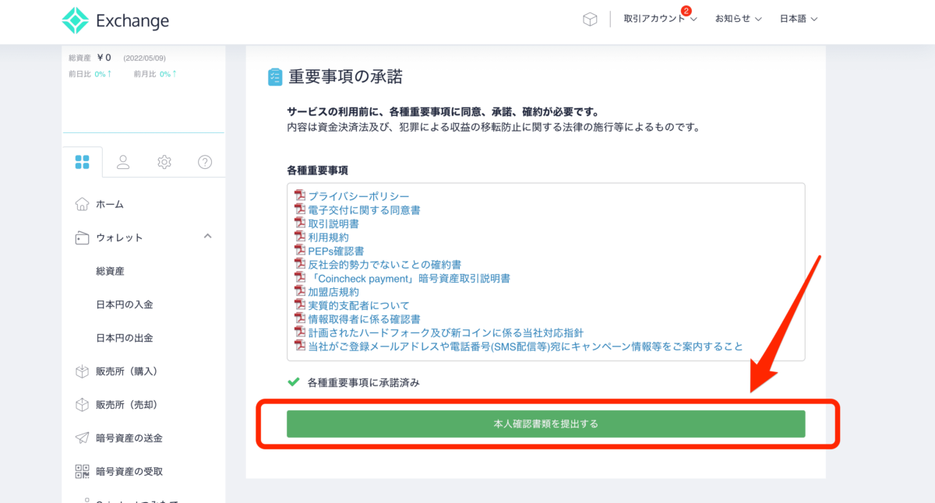
Task: Click the checklist icon beside 重要事項の承諾
Action: pyautogui.click(x=275, y=76)
